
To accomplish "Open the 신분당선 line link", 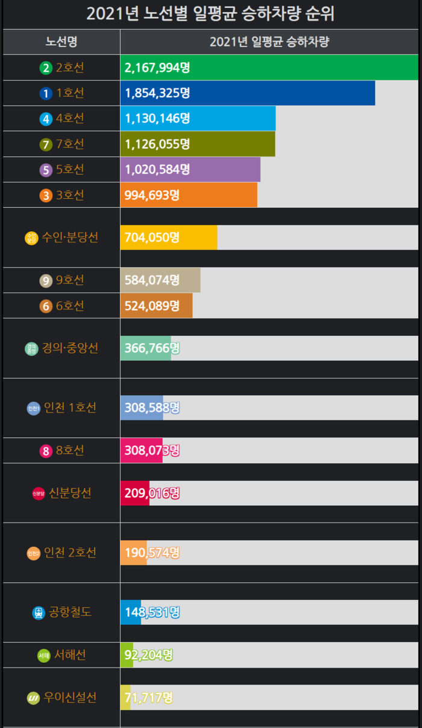I will (x=70, y=493).
